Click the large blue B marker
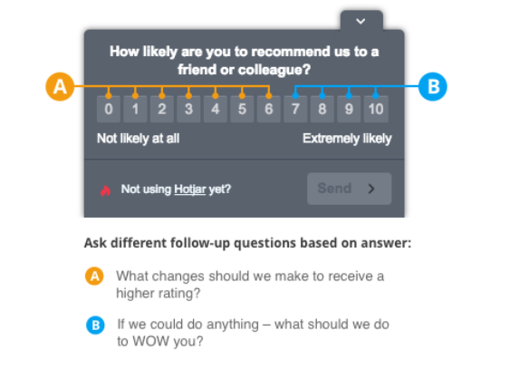510x369 pixels. [433, 86]
